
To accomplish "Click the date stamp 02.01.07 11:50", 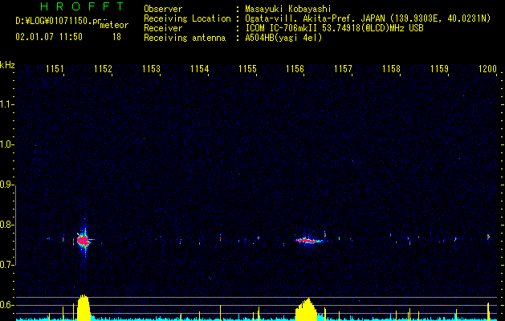I will click(49, 37).
